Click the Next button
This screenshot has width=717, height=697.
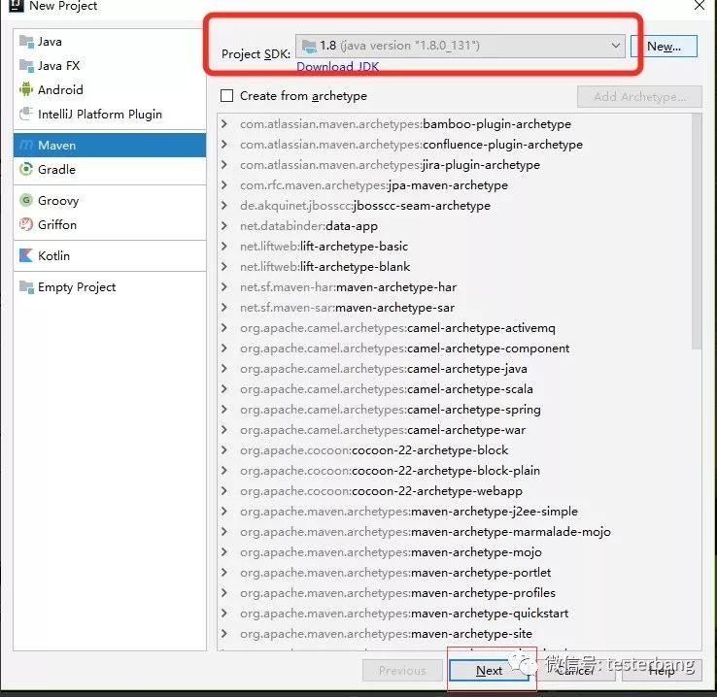click(489, 671)
